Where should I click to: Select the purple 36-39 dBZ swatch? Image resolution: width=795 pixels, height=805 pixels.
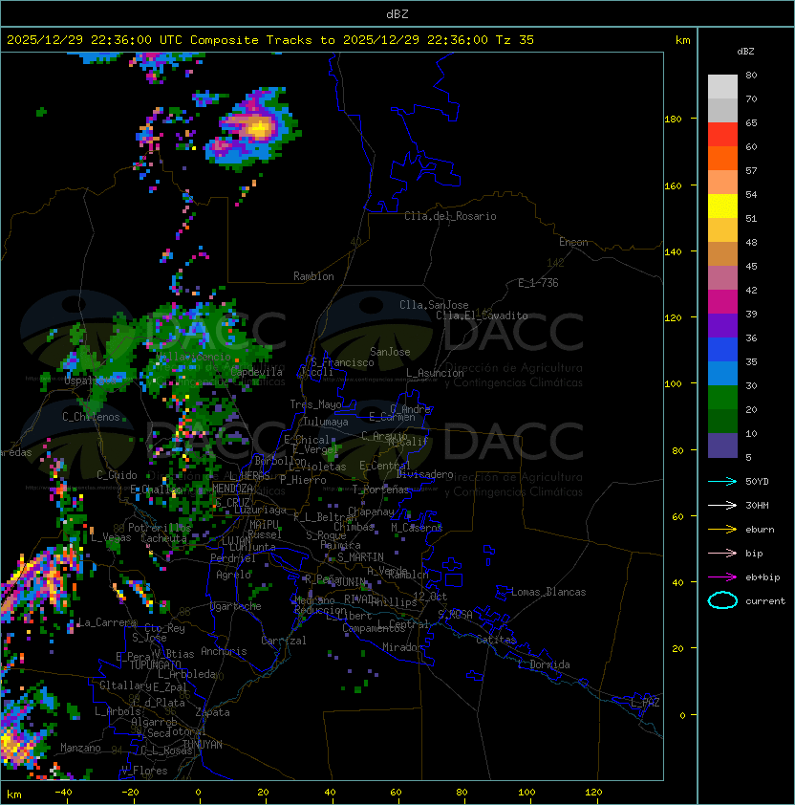[x=722, y=325]
